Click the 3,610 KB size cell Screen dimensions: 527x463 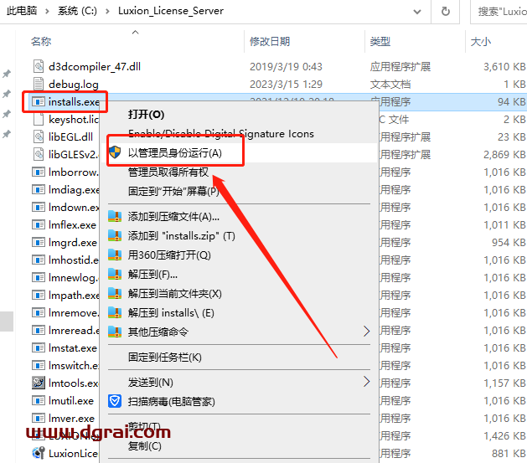pyautogui.click(x=504, y=66)
